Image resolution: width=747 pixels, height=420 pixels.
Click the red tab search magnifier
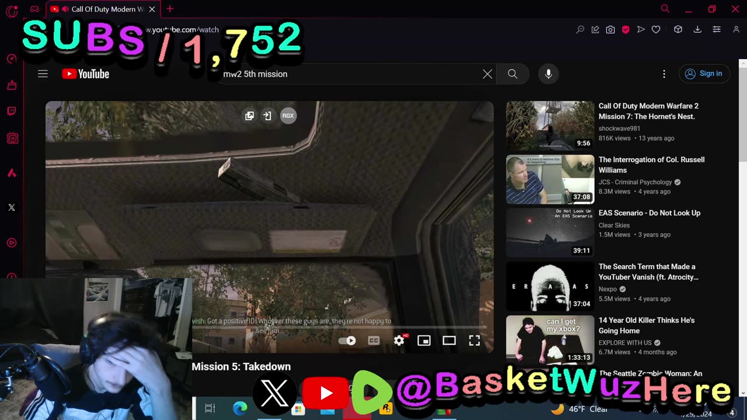pyautogui.click(x=665, y=9)
